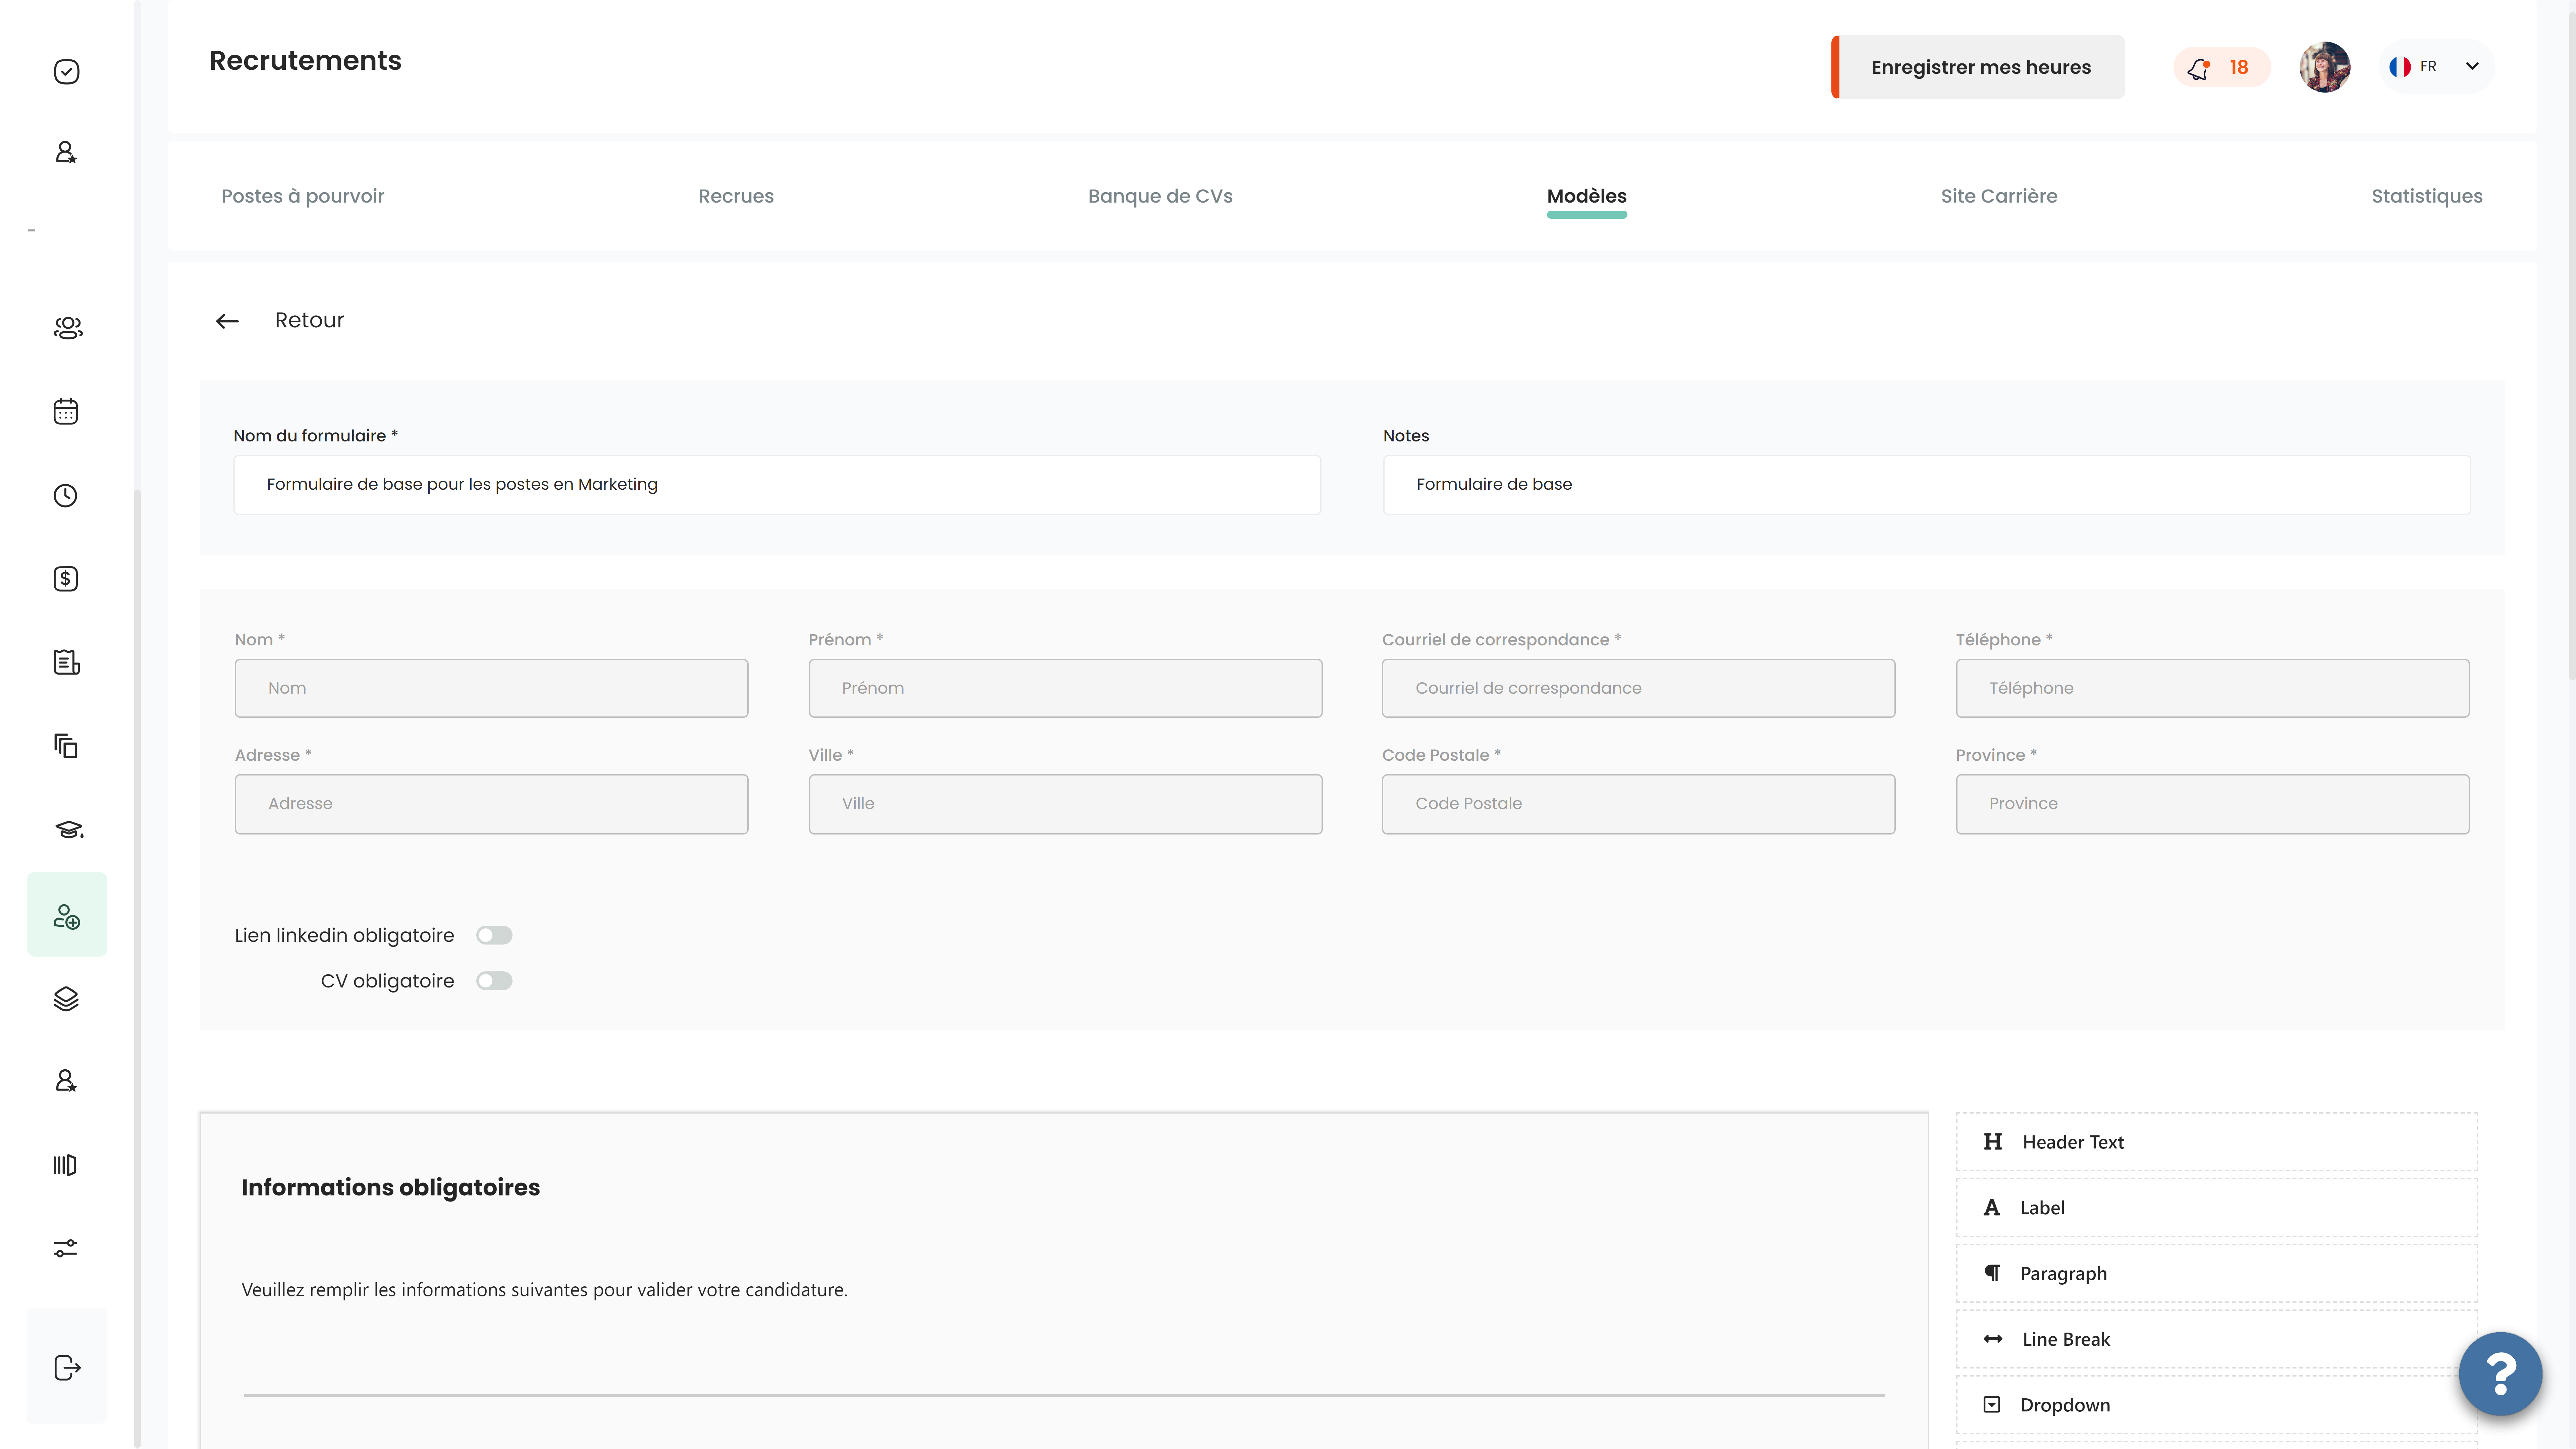
Task: Click the Retour link
Action: [x=309, y=320]
